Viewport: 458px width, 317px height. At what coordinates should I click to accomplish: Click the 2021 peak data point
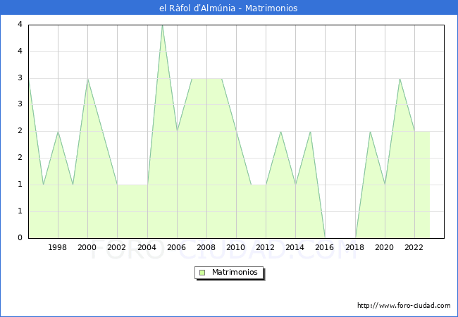tap(400, 78)
